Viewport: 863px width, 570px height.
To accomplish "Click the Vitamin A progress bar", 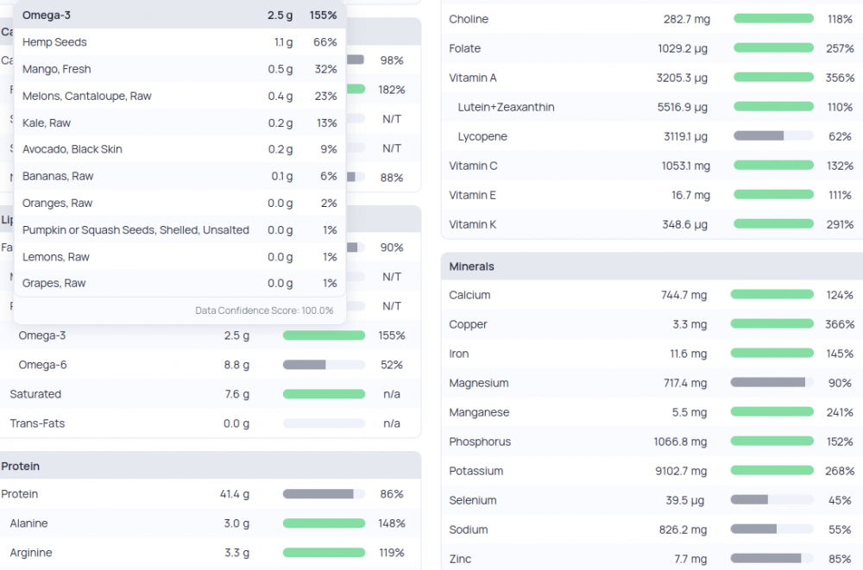I will (x=773, y=78).
